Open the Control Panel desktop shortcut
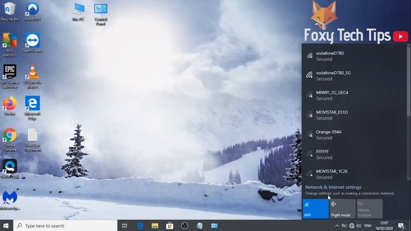Image resolution: width=411 pixels, height=231 pixels. 101,14
